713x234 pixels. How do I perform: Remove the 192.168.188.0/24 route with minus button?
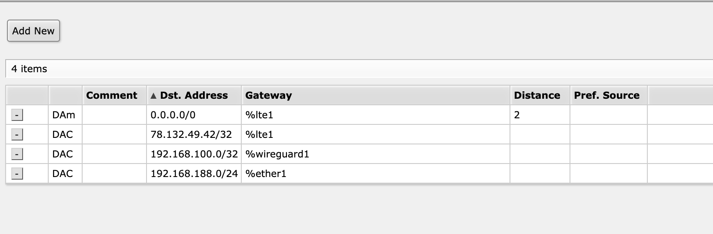tap(17, 174)
